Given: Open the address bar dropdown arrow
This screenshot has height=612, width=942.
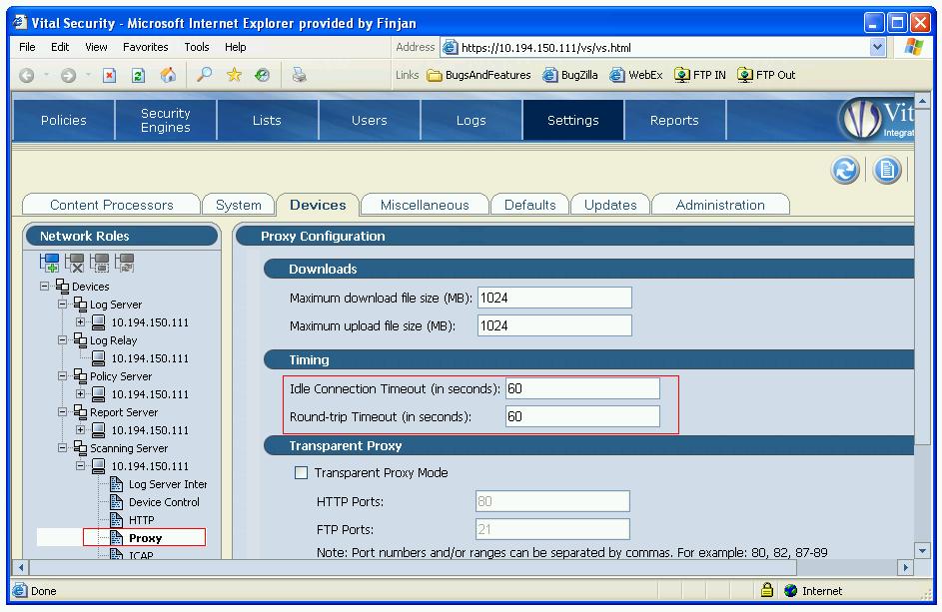Looking at the screenshot, I should coord(877,47).
